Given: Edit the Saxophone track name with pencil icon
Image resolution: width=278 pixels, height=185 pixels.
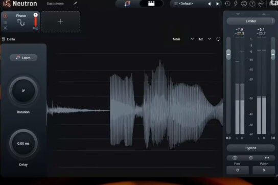Looking at the screenshot, I should pyautogui.click(x=75, y=4).
